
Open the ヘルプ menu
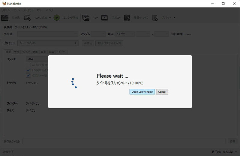click(x=49, y=10)
